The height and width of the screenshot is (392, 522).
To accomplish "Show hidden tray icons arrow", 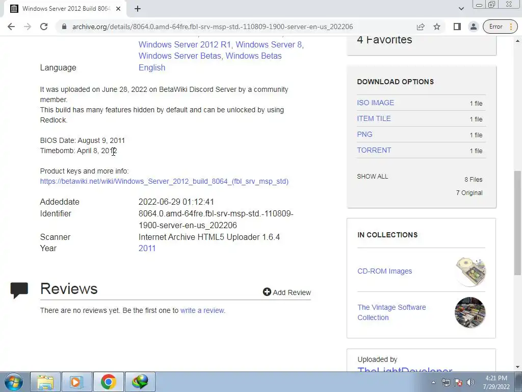I will (x=433, y=383).
